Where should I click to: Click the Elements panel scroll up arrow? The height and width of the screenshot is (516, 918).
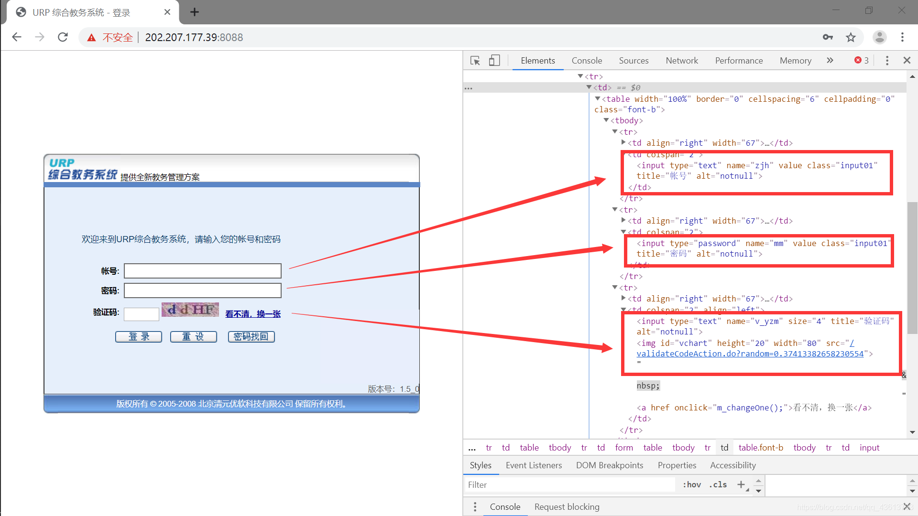tap(912, 76)
